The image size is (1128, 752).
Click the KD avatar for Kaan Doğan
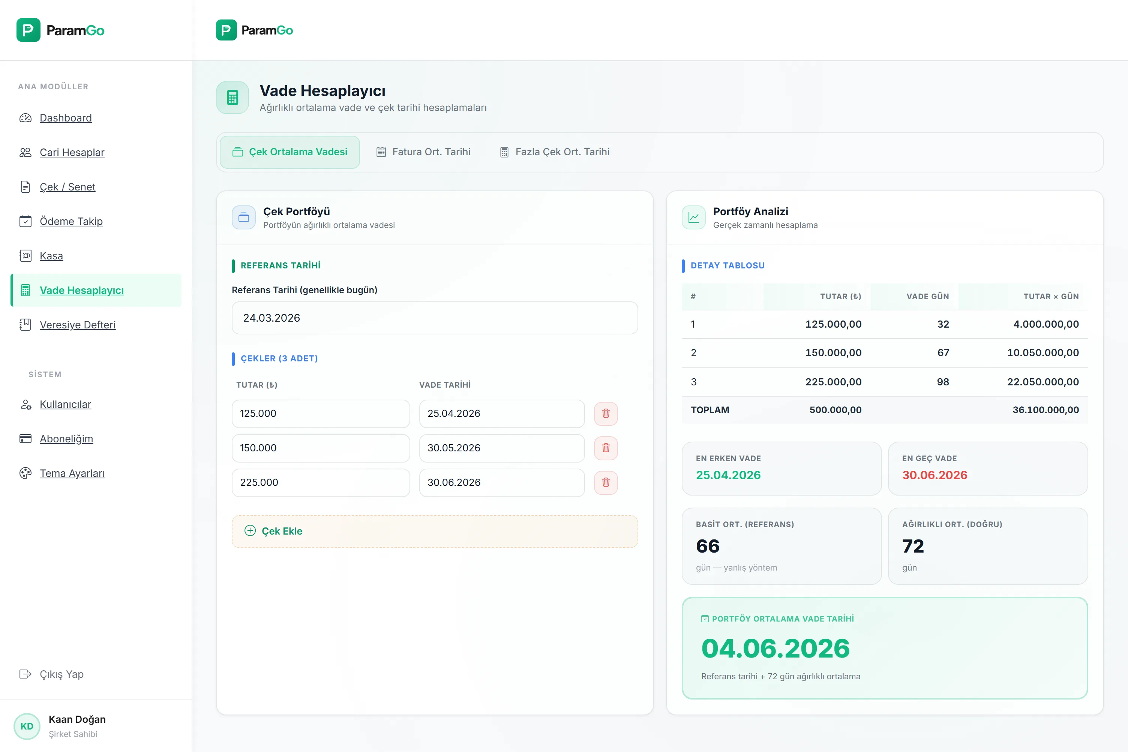[27, 726]
